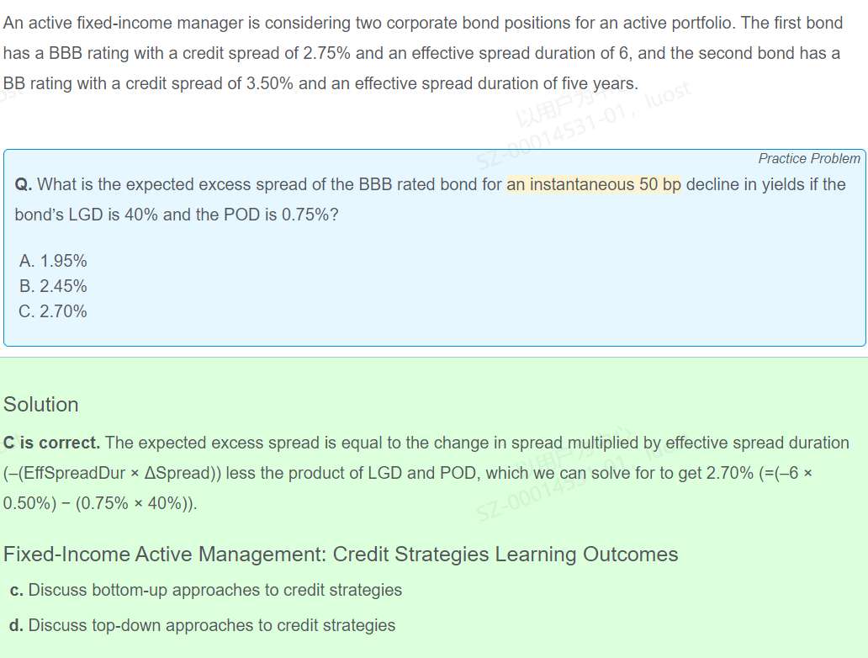Choose answer option C. 2.70%

(x=53, y=311)
